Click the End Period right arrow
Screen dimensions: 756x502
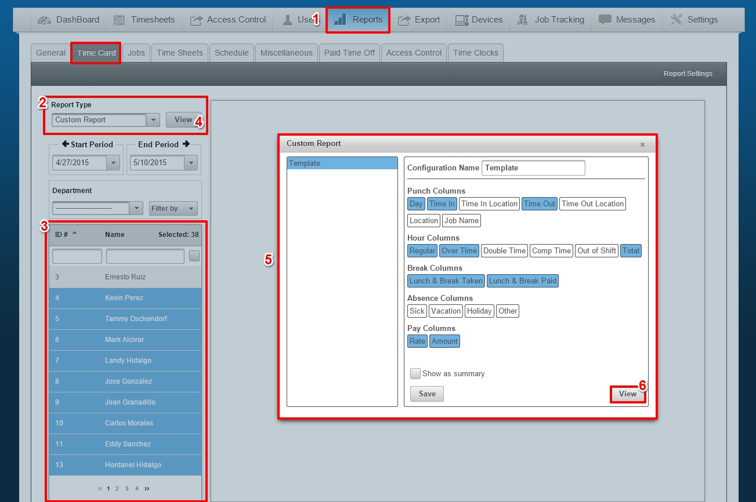186,144
